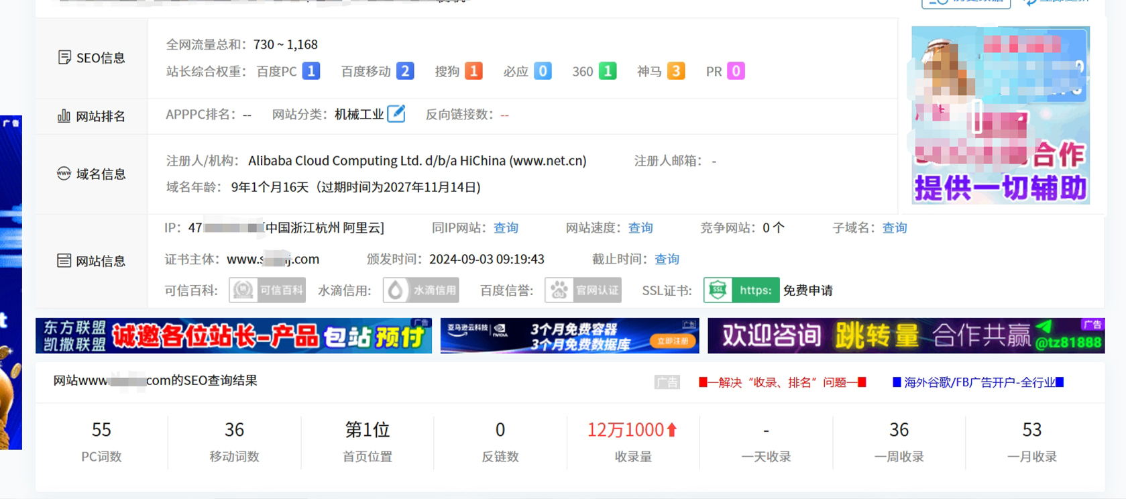This screenshot has height=499, width=1126.
Task: Click the 水滴信用 badge
Action: coord(421,290)
